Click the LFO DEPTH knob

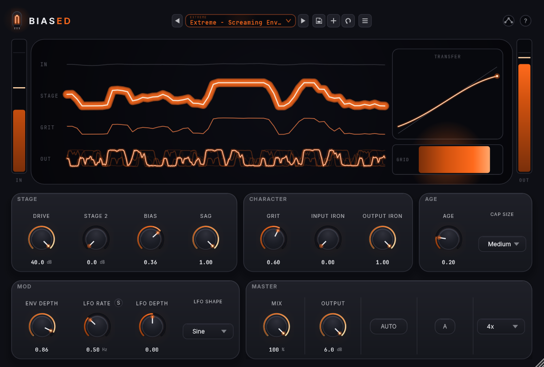[x=152, y=326]
